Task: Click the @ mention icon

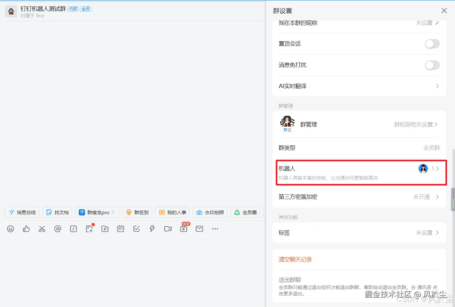Action: coord(58,229)
